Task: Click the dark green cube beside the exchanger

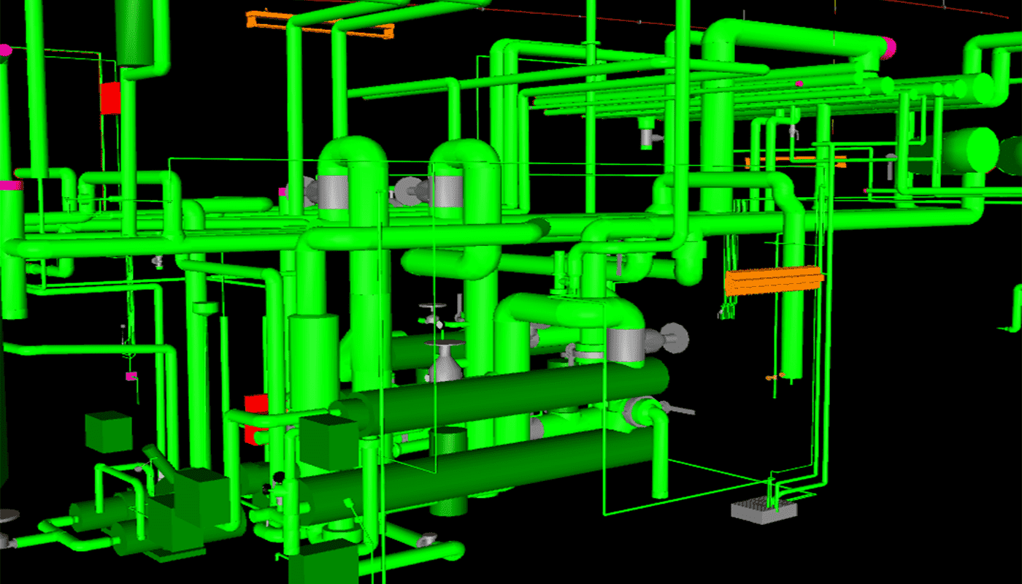Action: click(x=328, y=442)
